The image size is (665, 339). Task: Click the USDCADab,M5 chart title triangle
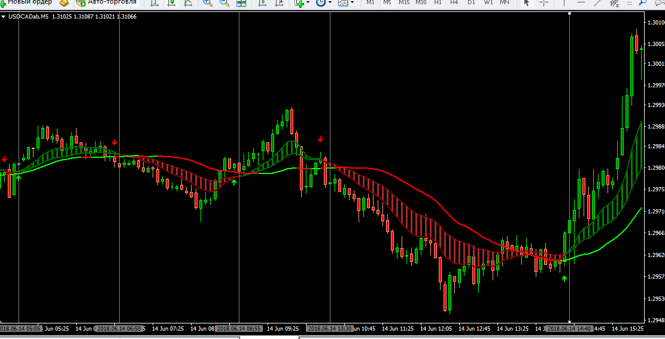point(4,17)
